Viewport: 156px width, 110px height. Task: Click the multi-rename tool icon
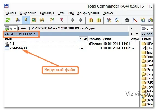coord(135,20)
